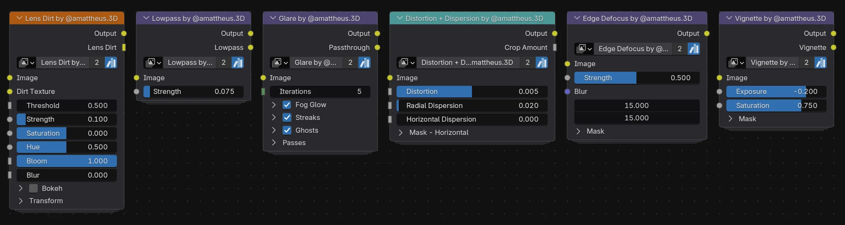The image size is (845, 225).
Task: Click the fake user icon on Lowpass node
Action: (238, 63)
